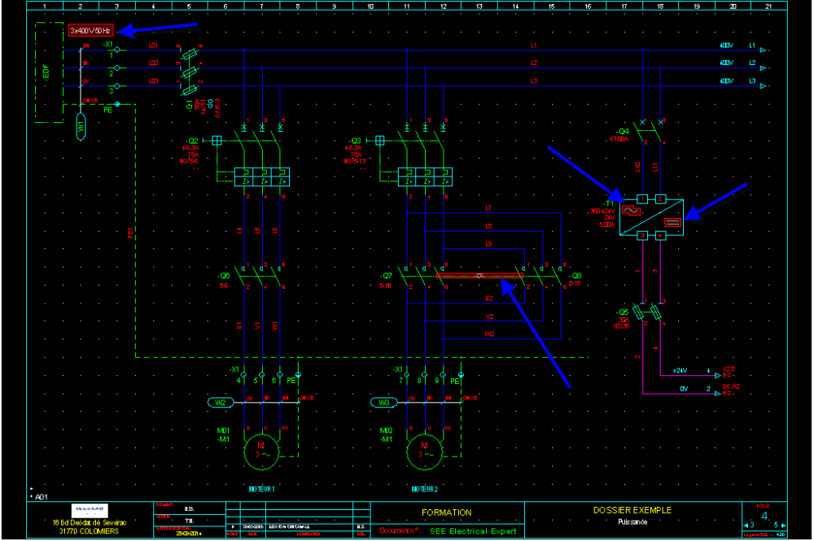Select the MOTEUR 2 motor circle symbol
The image size is (814, 541).
pos(422,449)
